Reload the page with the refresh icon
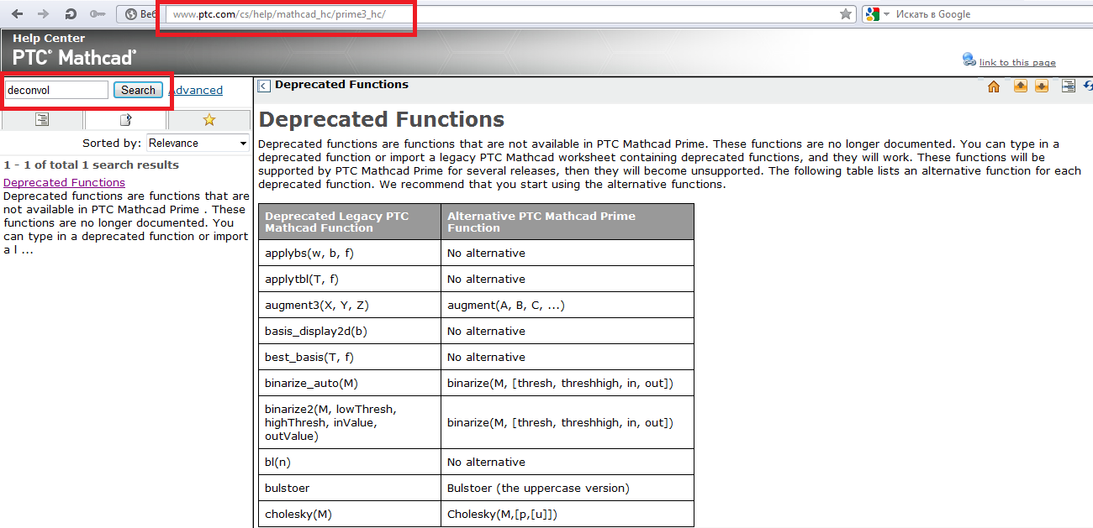This screenshot has width=1093, height=528. pyautogui.click(x=71, y=13)
